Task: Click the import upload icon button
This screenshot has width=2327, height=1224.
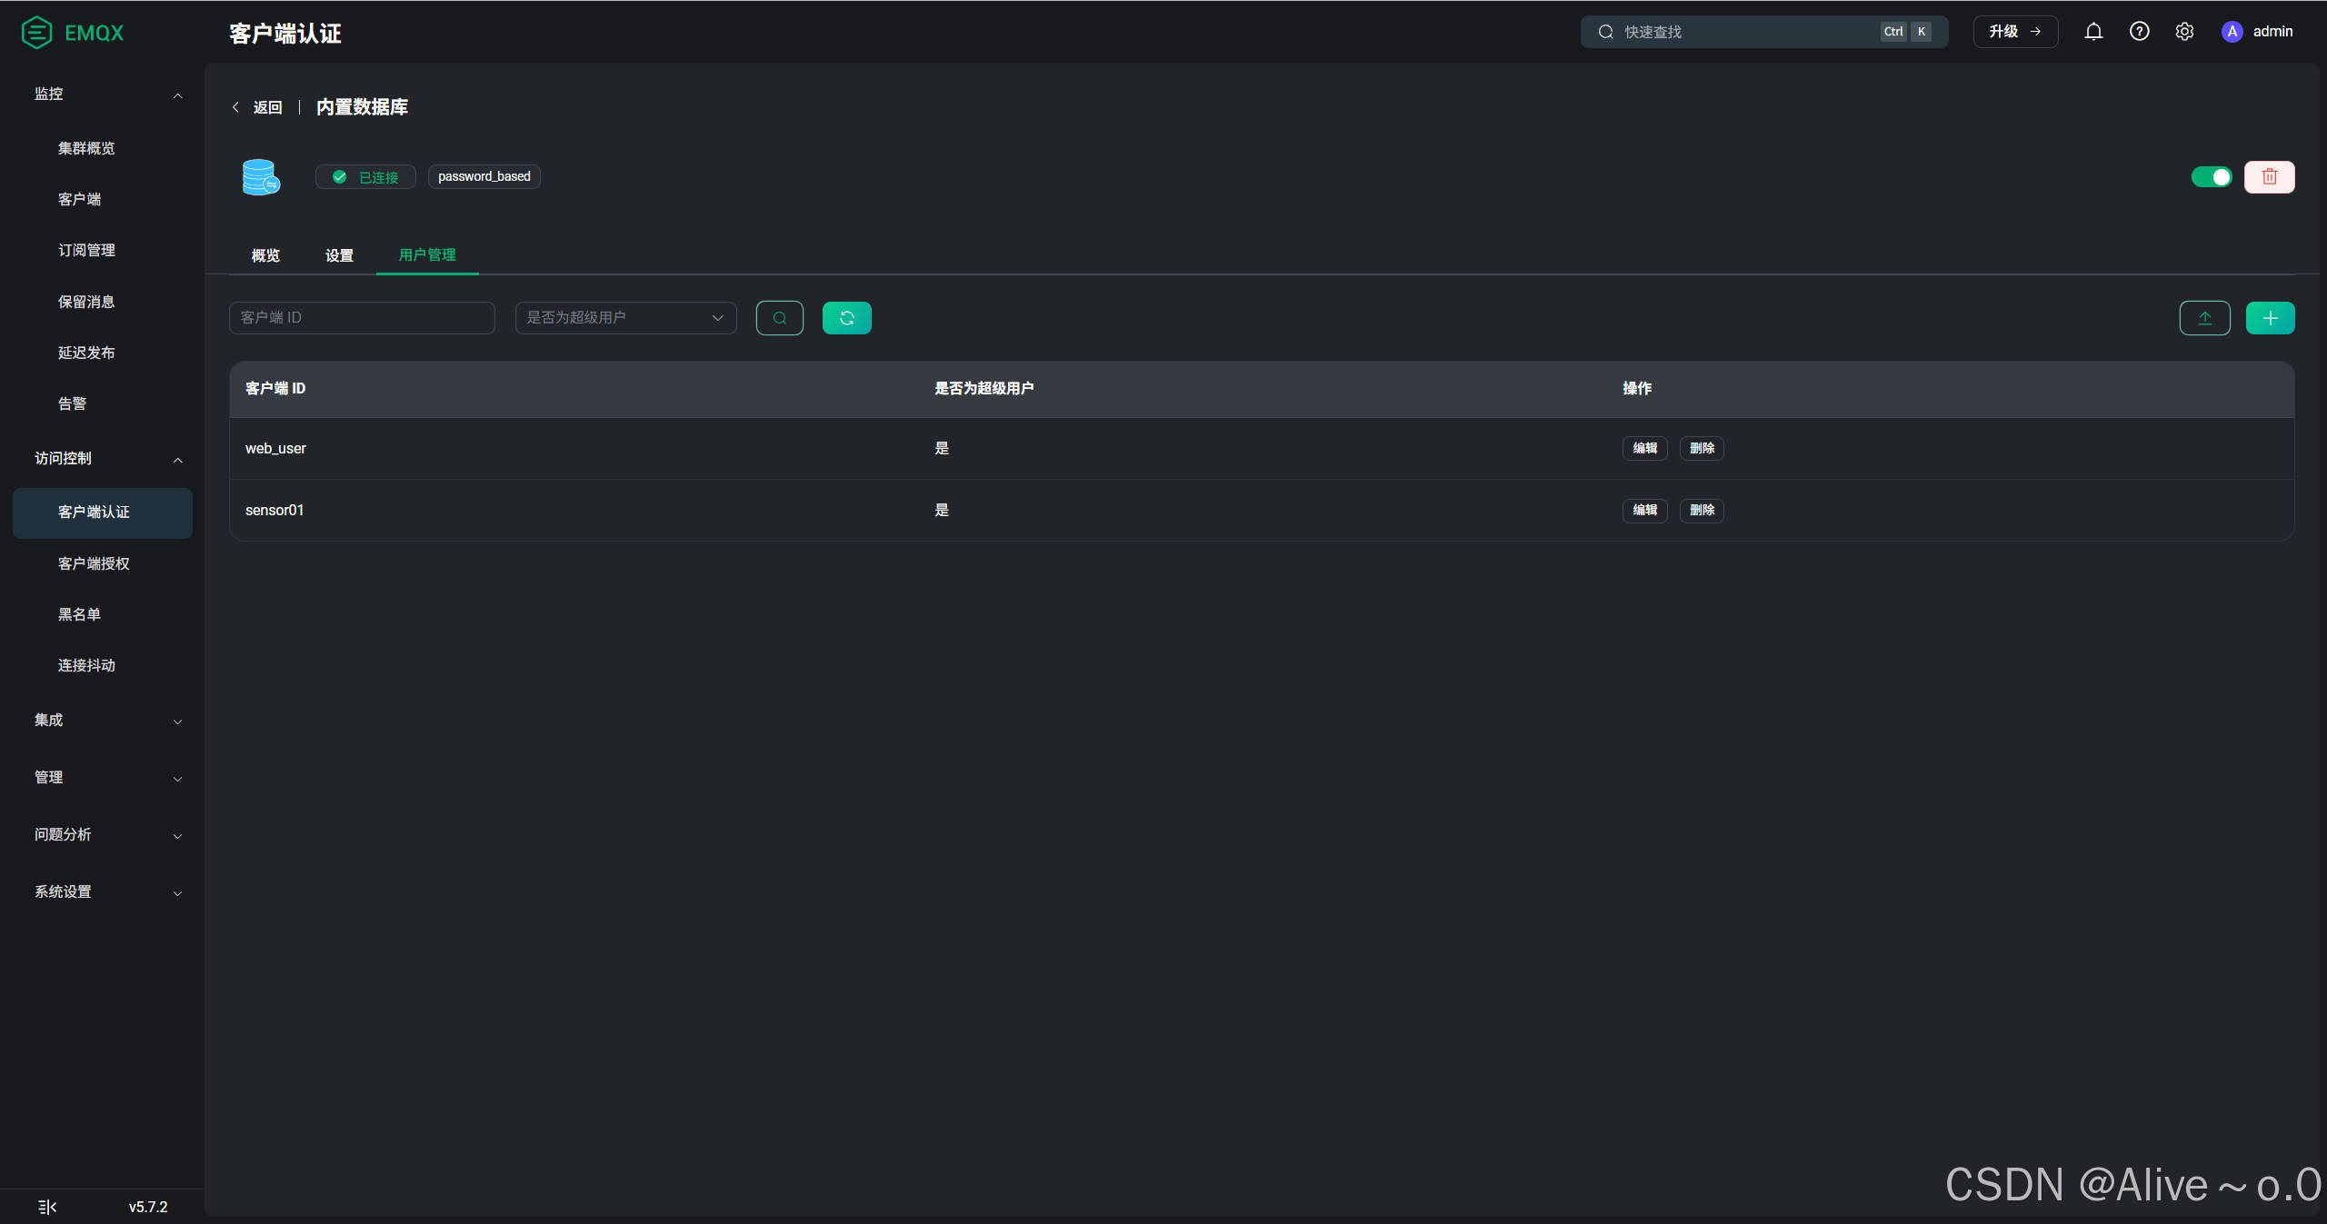Action: pos(2204,318)
